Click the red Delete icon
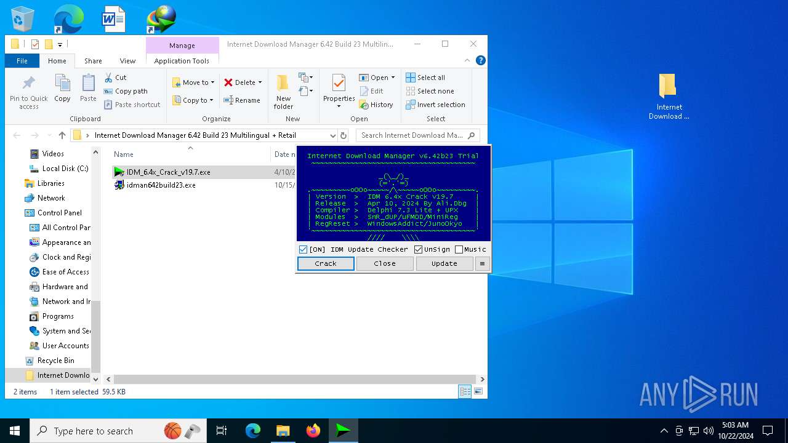Screen dimensions: 788x443 (x=228, y=82)
